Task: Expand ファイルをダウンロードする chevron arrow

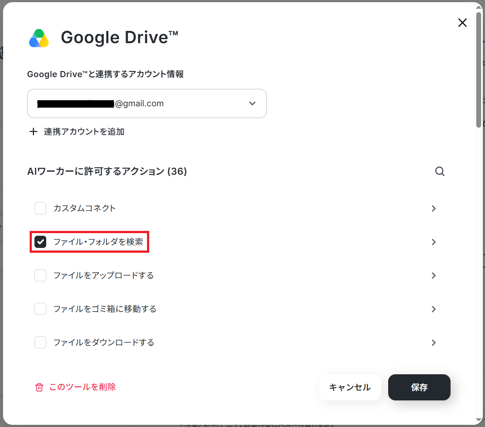Action: click(434, 342)
